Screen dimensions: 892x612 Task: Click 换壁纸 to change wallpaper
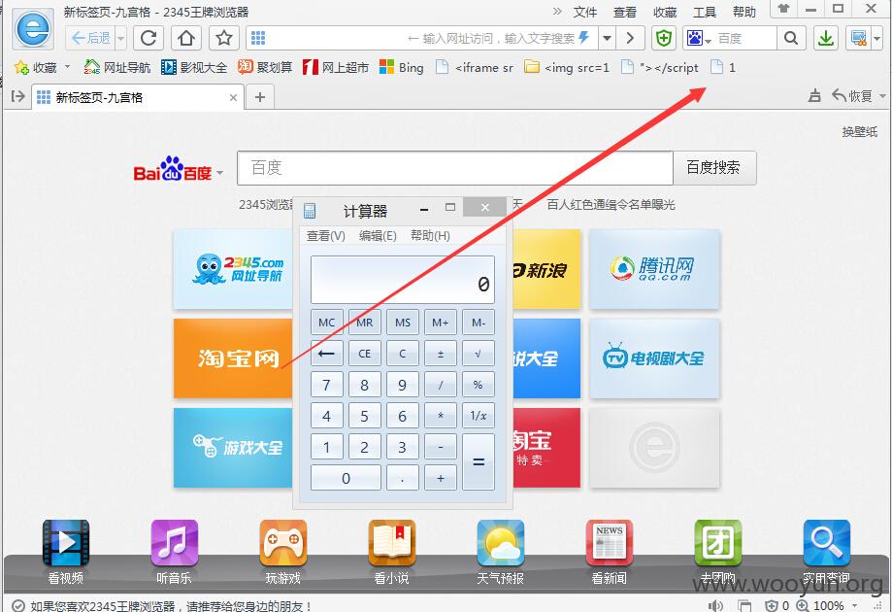tap(860, 131)
